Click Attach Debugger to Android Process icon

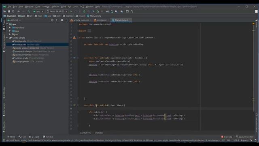(x=98, y=11)
